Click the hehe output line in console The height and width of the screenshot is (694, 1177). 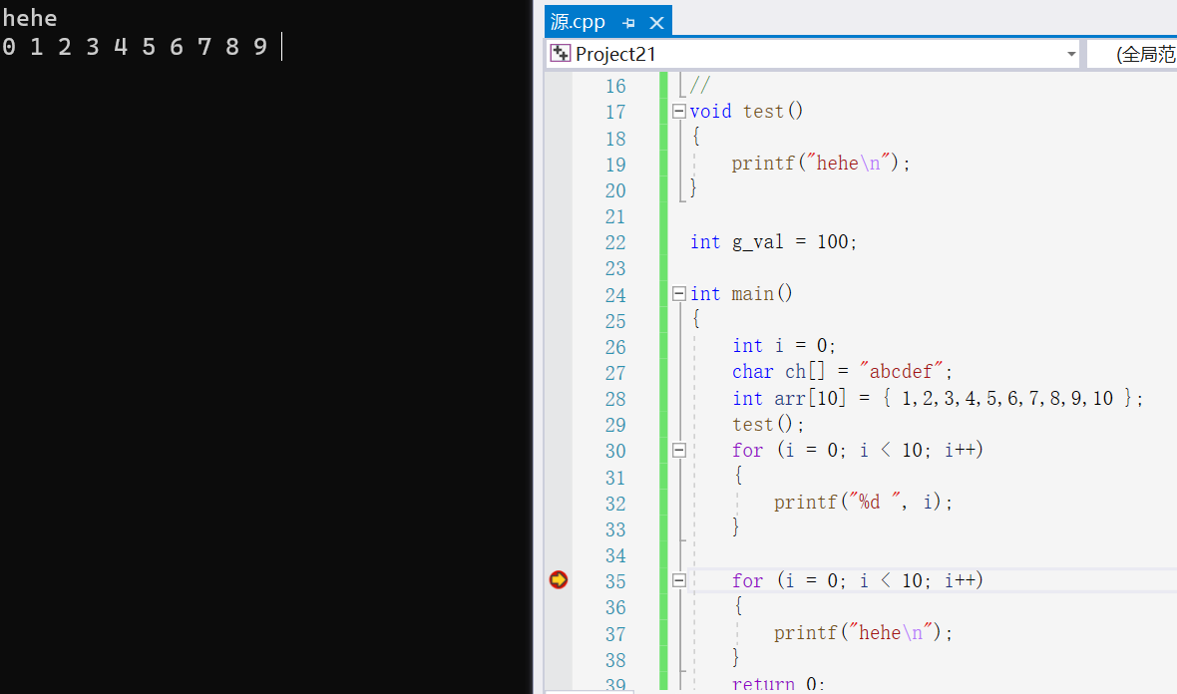pyautogui.click(x=30, y=18)
